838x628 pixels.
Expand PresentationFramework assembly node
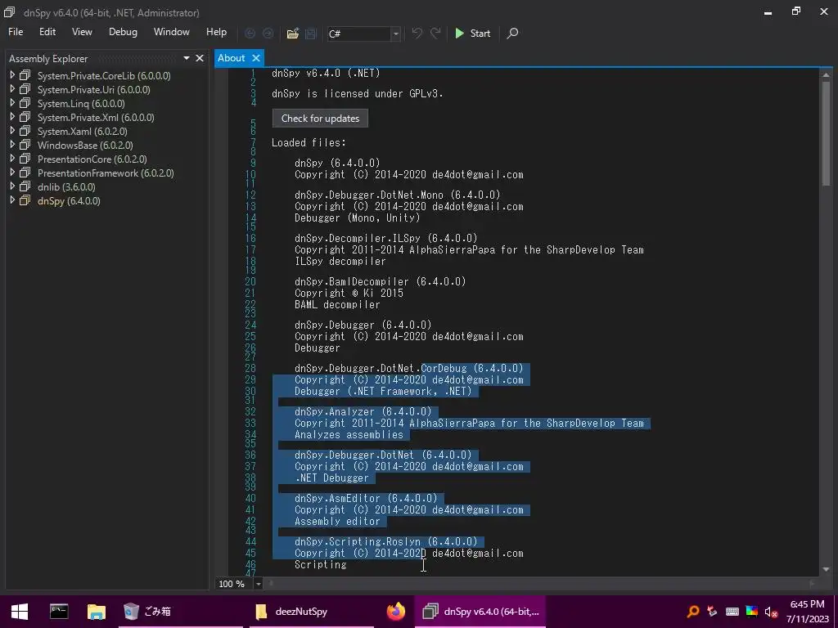12,173
